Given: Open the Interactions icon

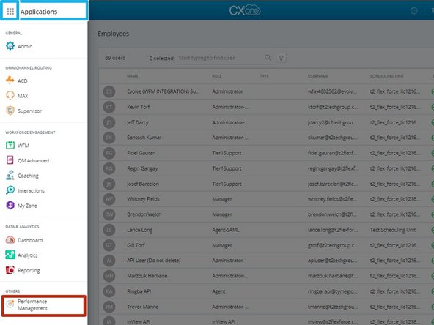Looking at the screenshot, I should (x=10, y=190).
